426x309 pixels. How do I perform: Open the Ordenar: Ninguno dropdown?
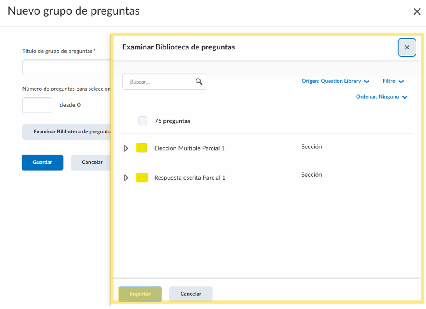[381, 96]
